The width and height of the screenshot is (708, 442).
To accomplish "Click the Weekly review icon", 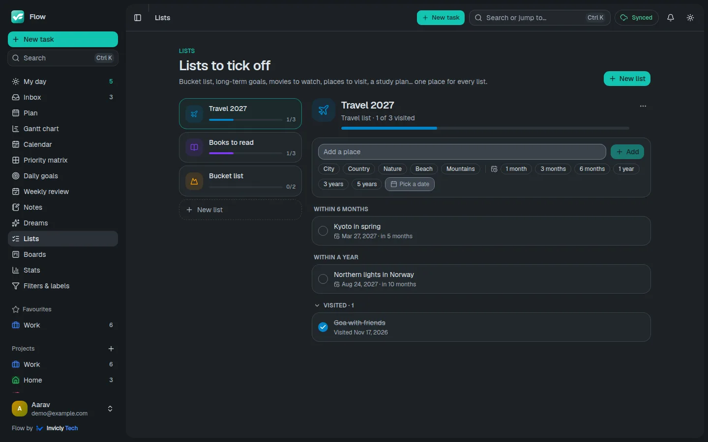I will (16, 192).
